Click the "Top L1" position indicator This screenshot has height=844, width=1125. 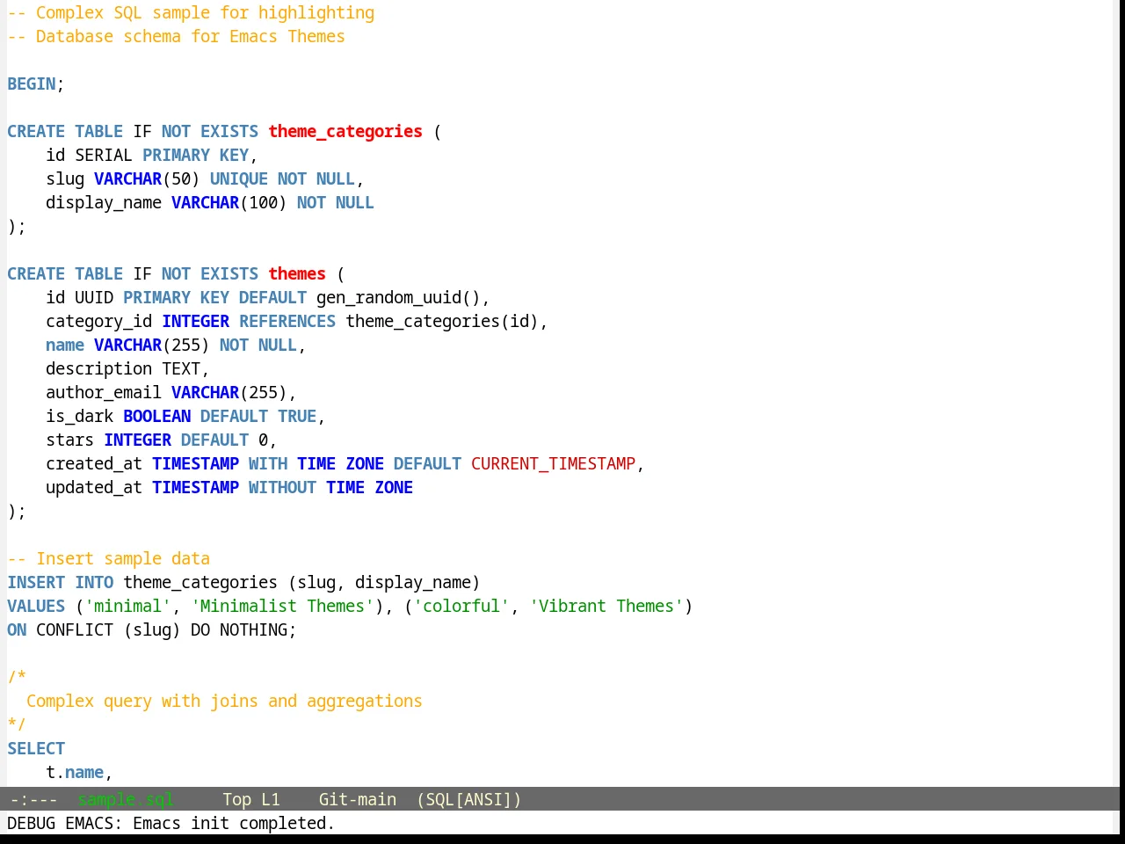tap(250, 799)
